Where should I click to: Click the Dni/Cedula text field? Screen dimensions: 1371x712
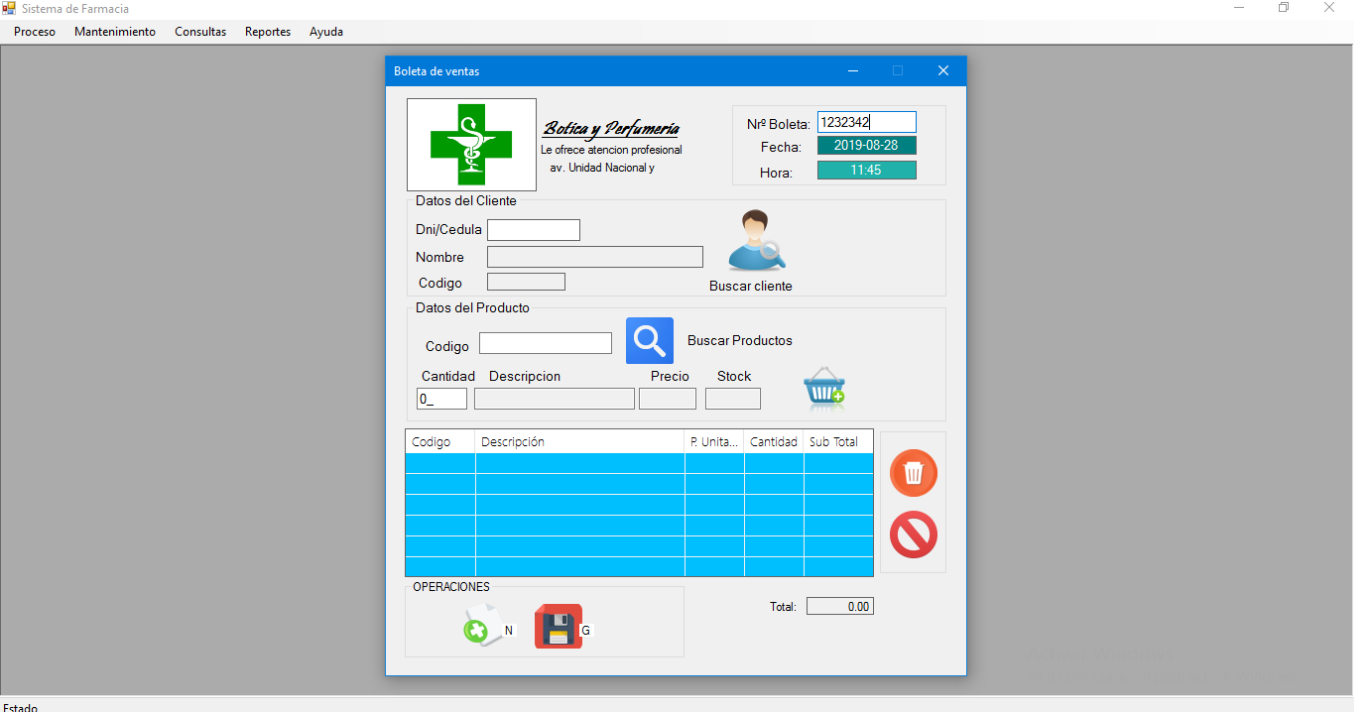point(533,230)
